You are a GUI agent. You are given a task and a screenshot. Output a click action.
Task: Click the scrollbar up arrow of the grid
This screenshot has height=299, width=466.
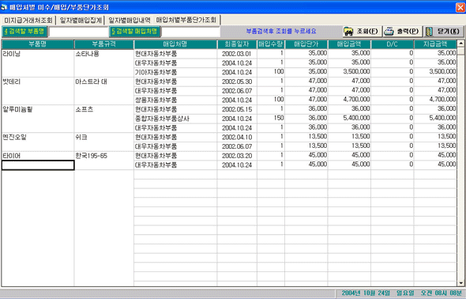tap(461, 44)
